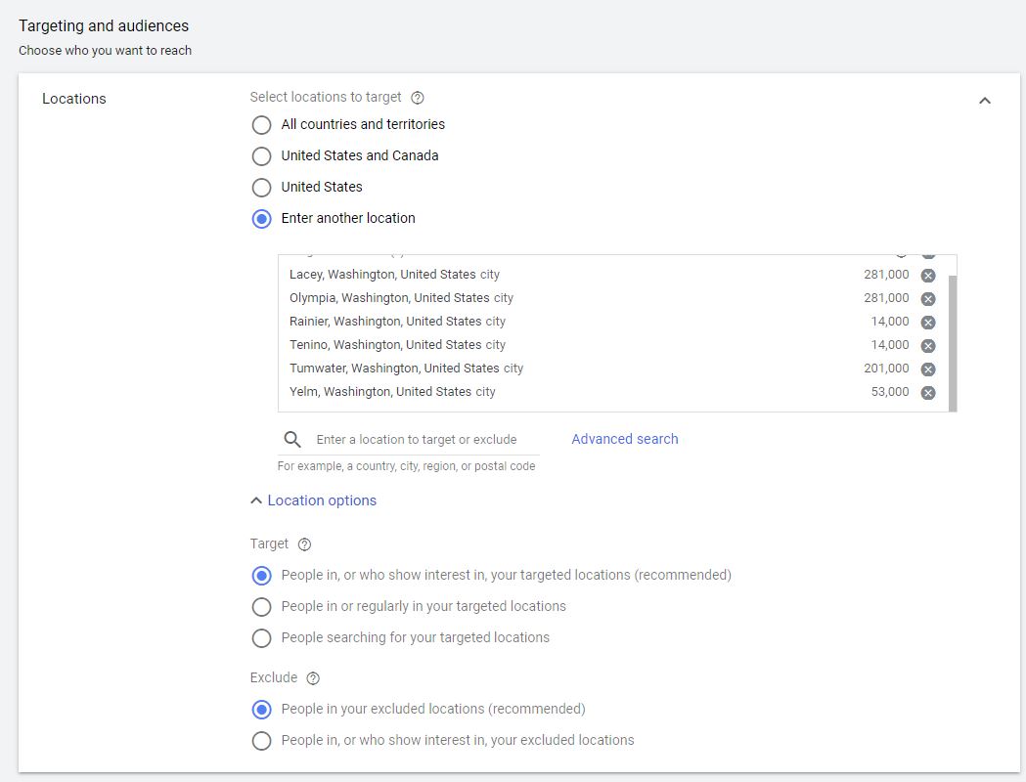Image resolution: width=1026 pixels, height=782 pixels.
Task: Open Advanced search link
Action: [624, 439]
